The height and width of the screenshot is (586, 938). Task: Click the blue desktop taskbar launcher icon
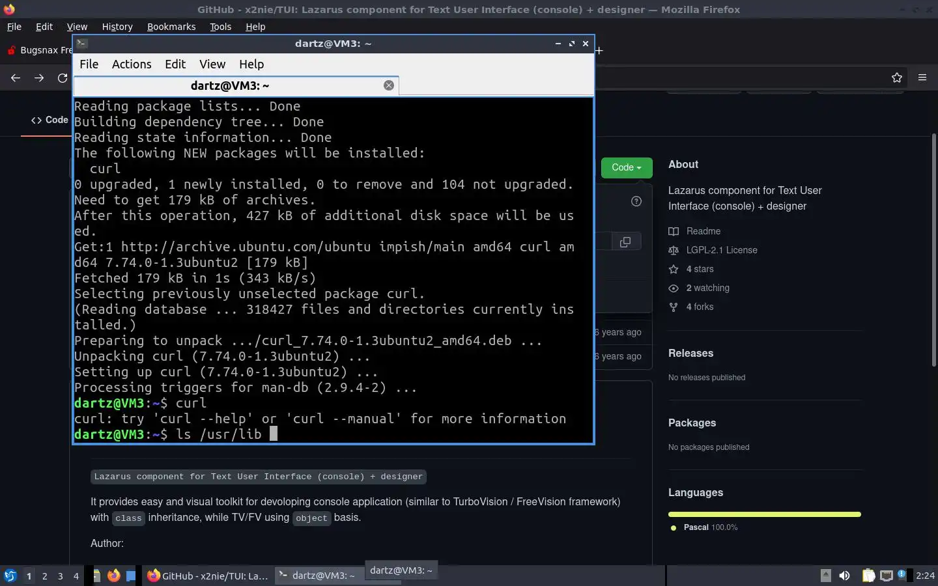click(x=131, y=576)
